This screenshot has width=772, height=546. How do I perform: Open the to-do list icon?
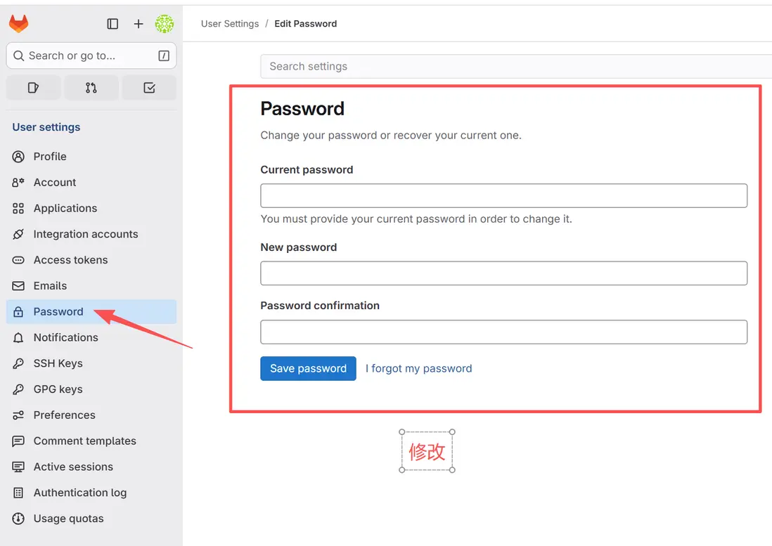(x=149, y=88)
